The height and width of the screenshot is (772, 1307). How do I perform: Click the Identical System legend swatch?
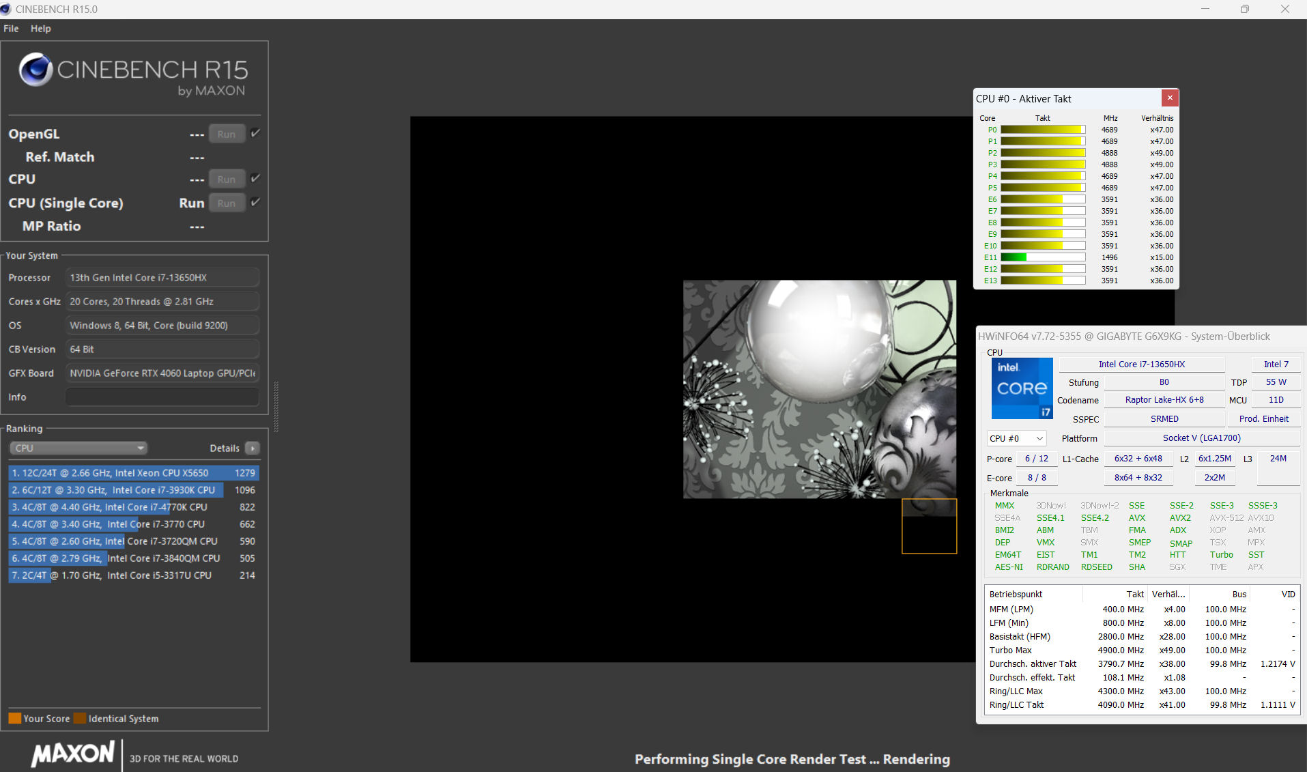[80, 718]
